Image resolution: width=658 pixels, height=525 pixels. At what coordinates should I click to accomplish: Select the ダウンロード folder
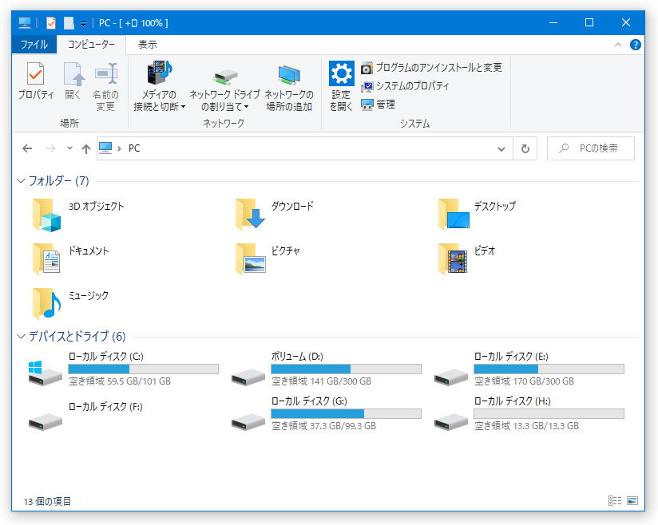pos(275,215)
